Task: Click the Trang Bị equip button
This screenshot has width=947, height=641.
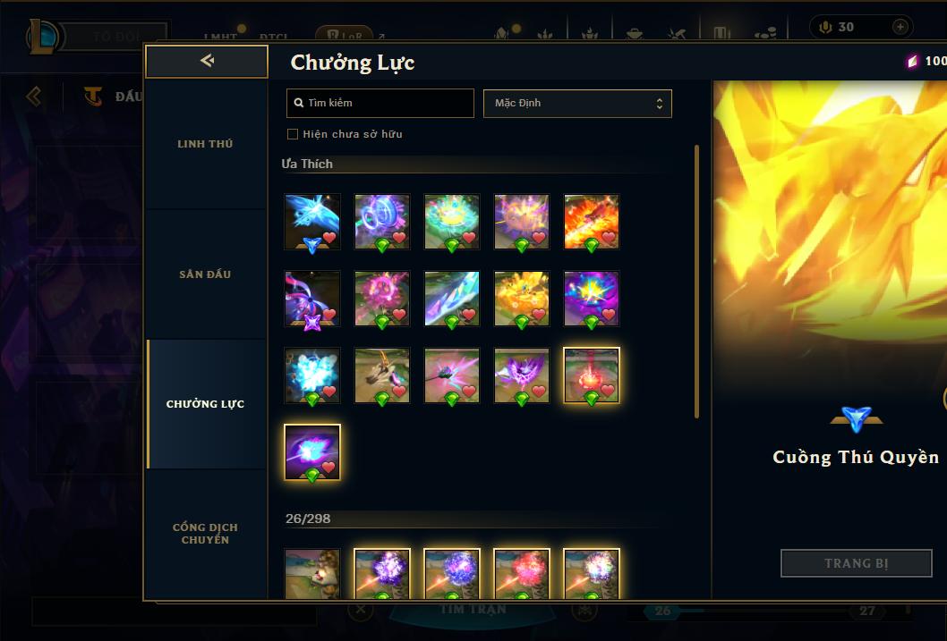Action: point(857,563)
